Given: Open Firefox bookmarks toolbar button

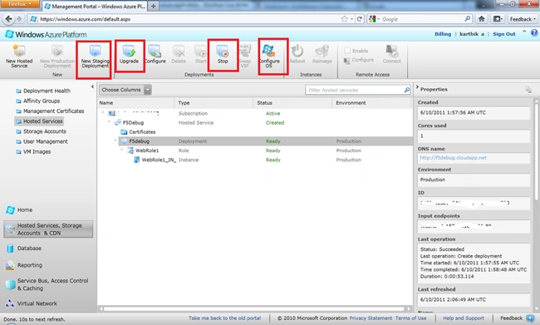Looking at the screenshot, I should click(498, 19).
